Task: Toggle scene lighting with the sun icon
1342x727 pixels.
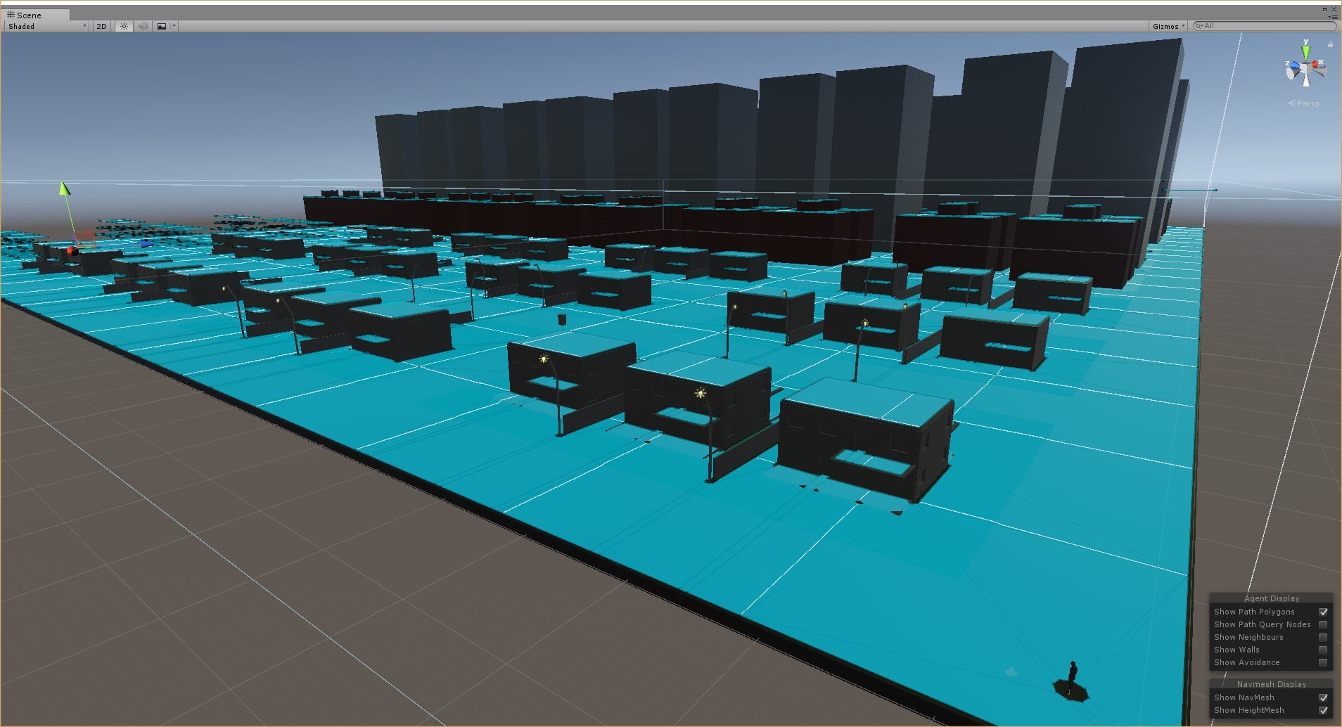Action: (x=124, y=26)
